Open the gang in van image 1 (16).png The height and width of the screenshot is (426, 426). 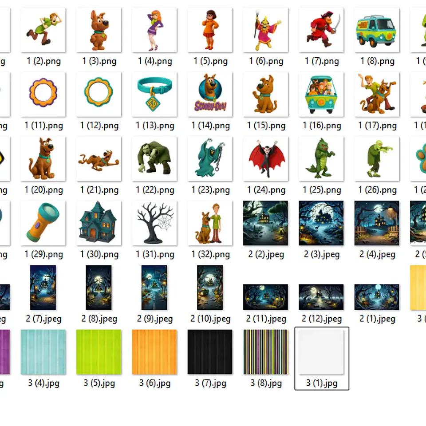[321, 94]
